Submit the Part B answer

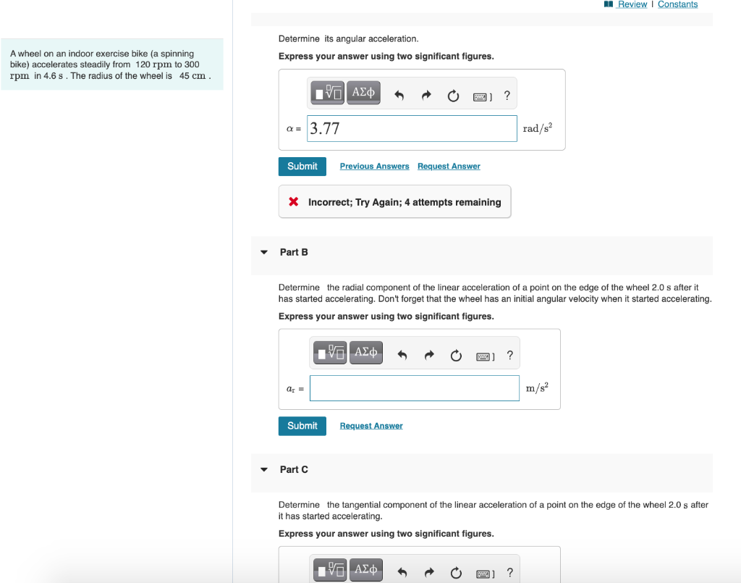[302, 426]
